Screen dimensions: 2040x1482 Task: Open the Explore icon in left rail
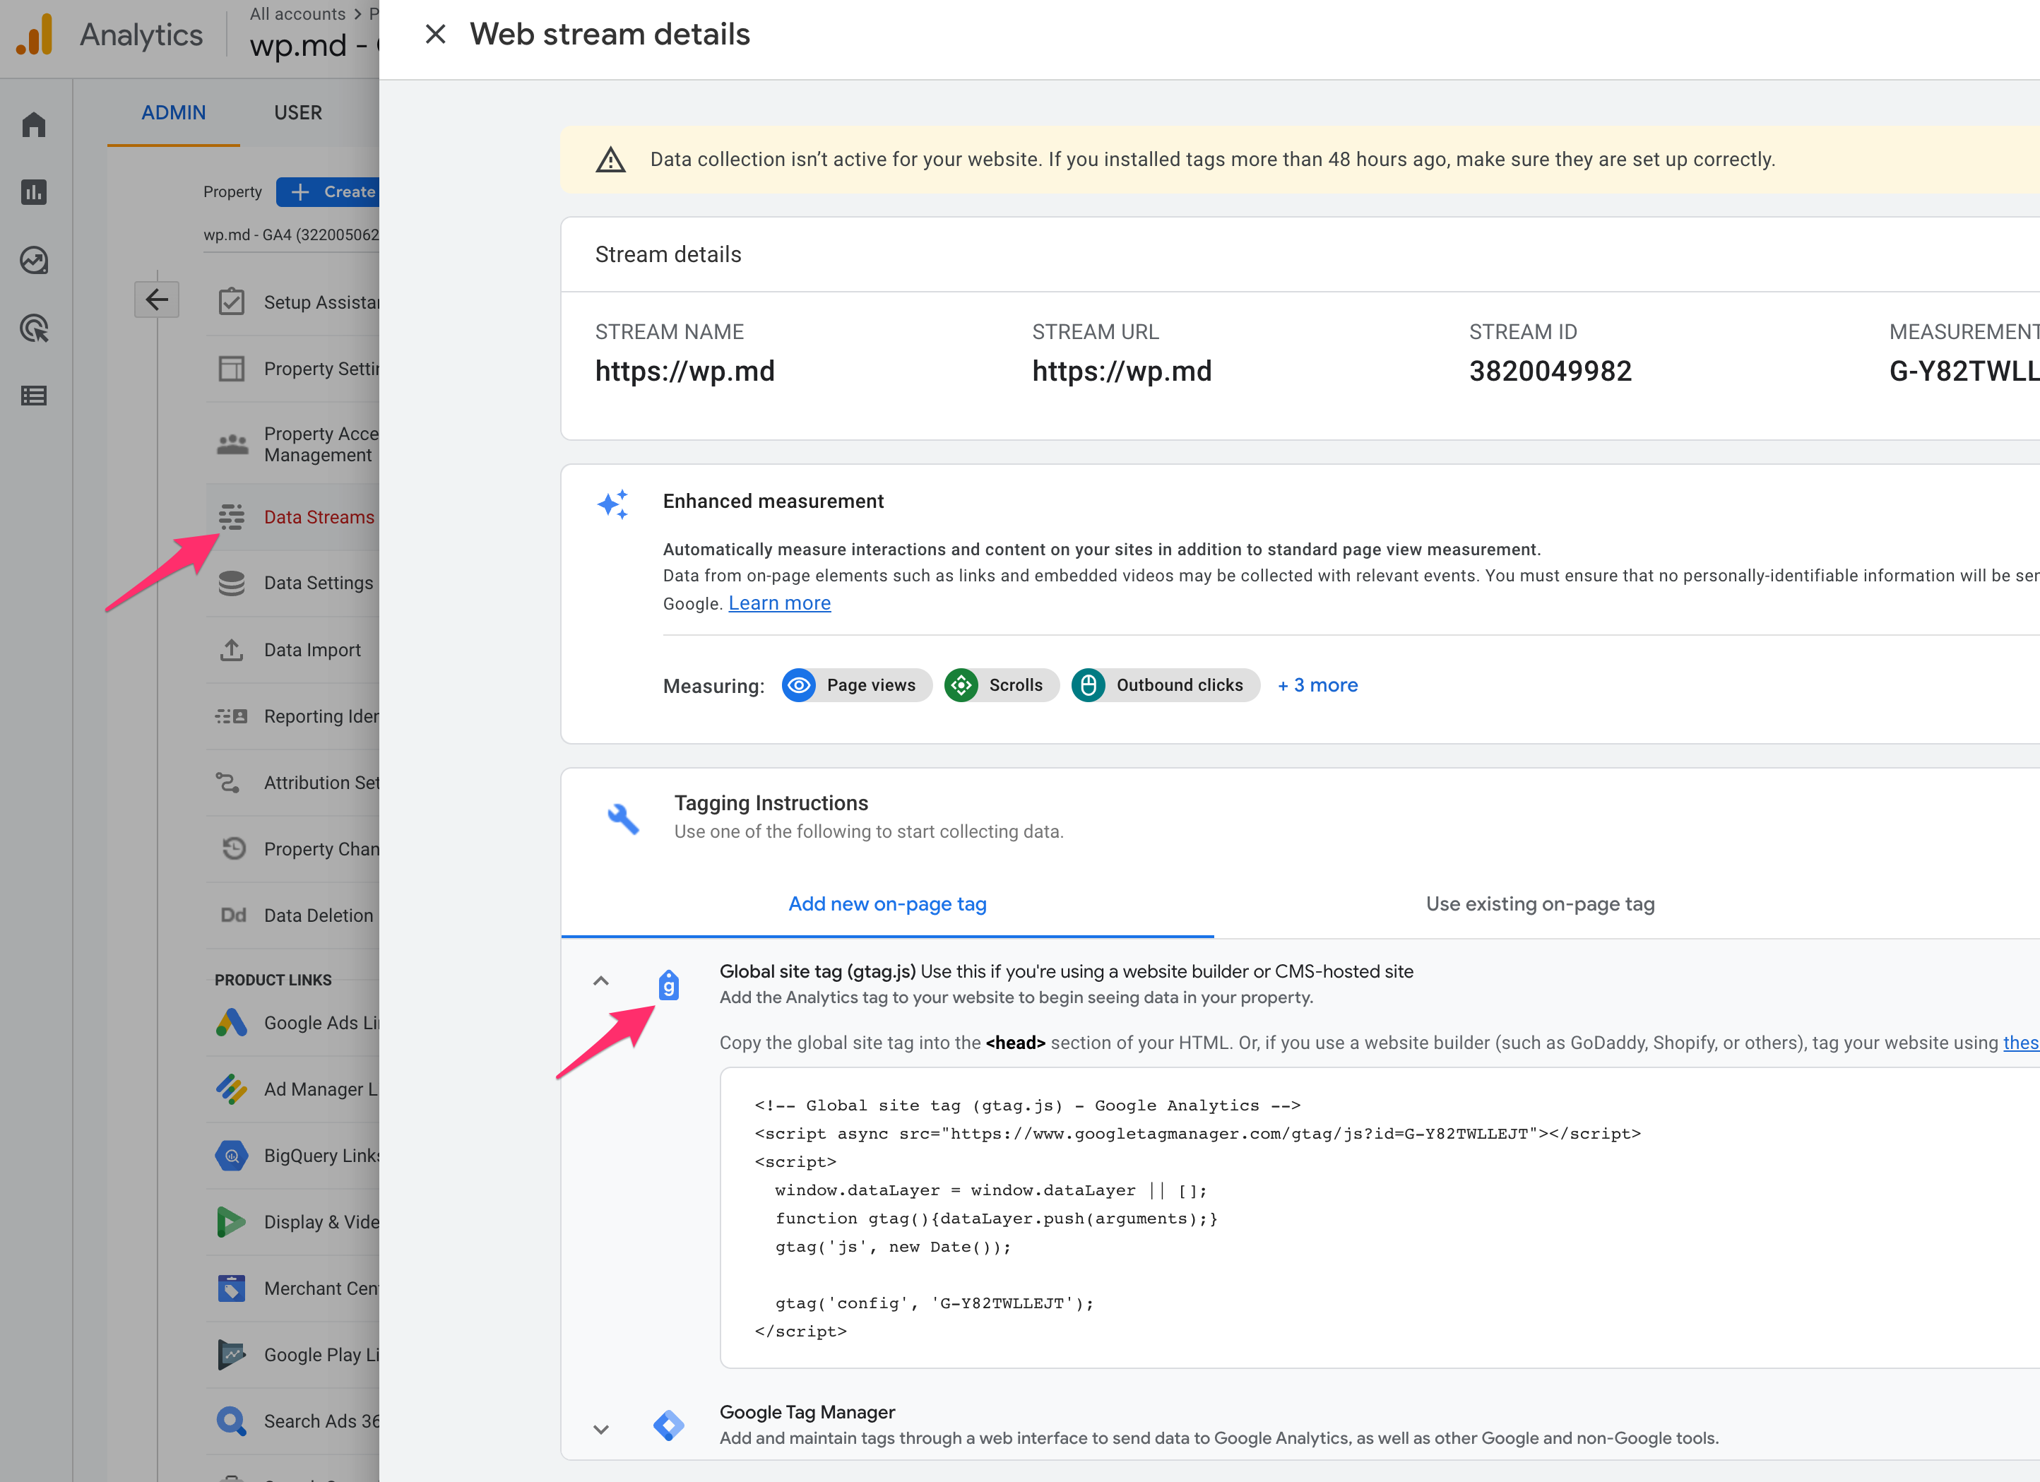point(34,260)
